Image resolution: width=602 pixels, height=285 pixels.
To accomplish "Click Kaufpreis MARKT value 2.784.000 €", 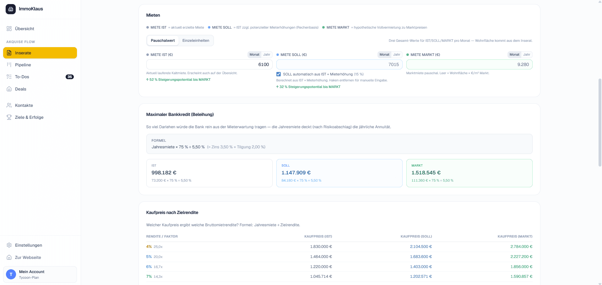I will 521,247.
